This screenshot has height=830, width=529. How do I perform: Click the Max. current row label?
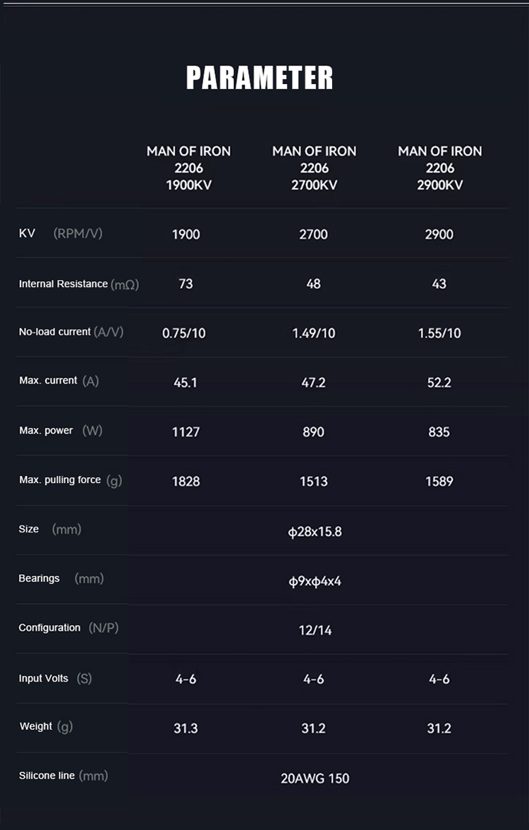pos(59,381)
